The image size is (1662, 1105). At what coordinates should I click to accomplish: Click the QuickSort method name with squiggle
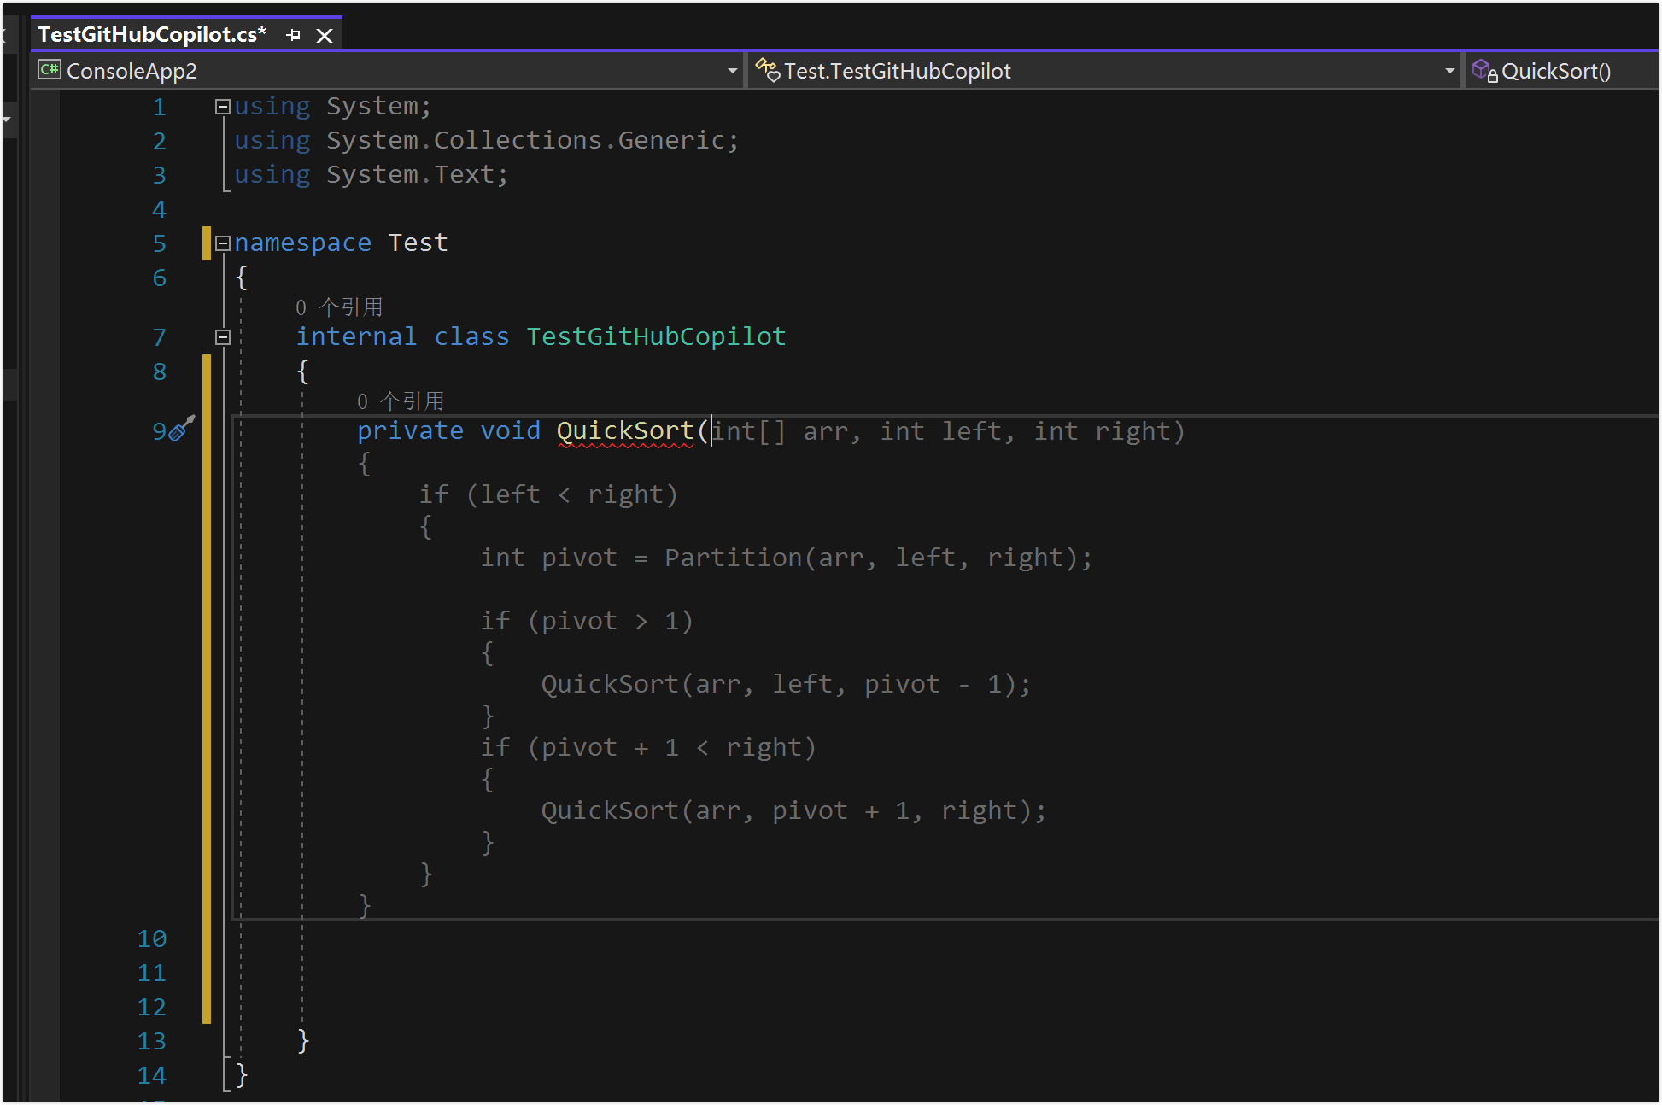625,430
